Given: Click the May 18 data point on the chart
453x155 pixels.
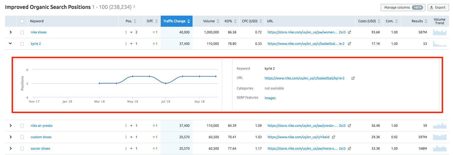Looking at the screenshot, I should click(x=132, y=76).
